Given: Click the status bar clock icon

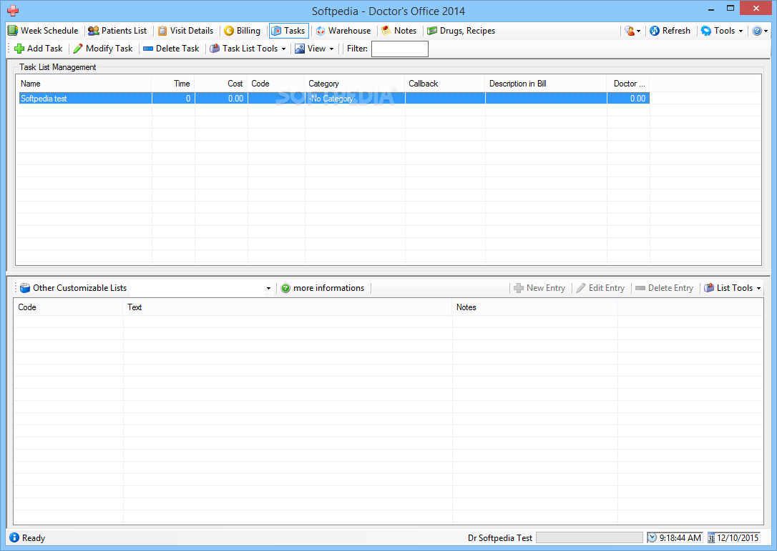Looking at the screenshot, I should [x=652, y=537].
